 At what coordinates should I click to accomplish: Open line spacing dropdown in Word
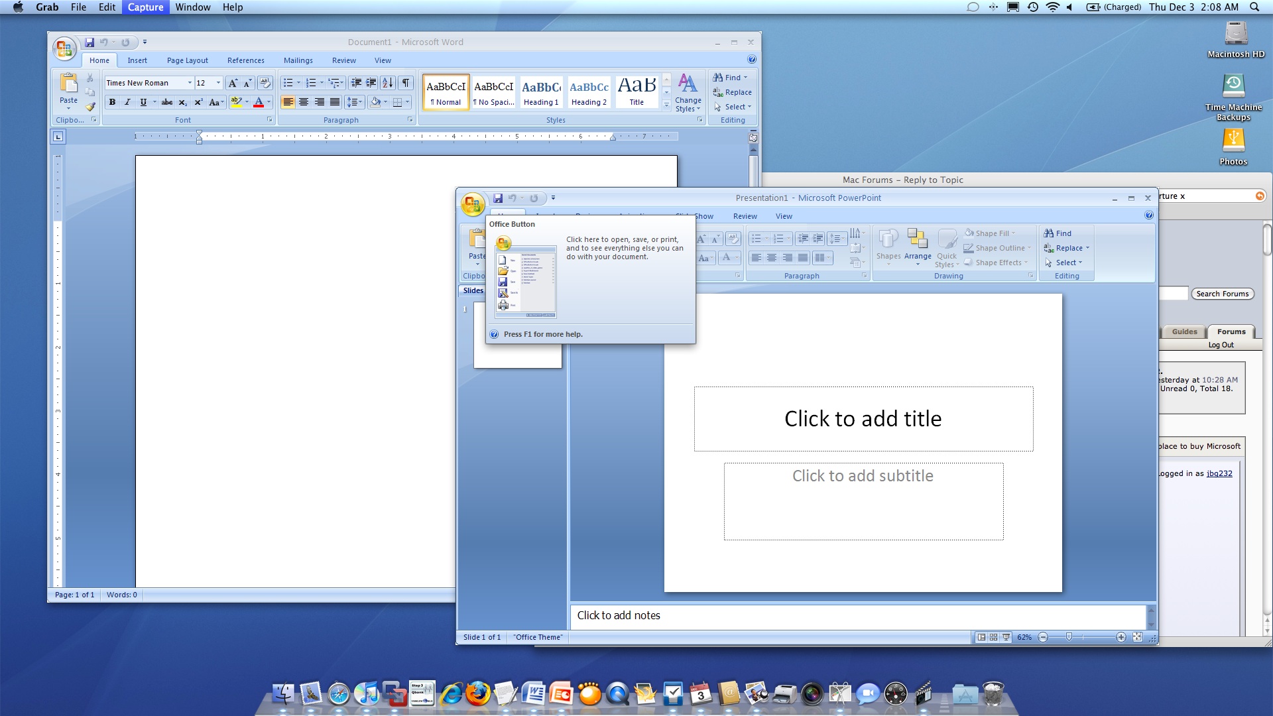[355, 102]
